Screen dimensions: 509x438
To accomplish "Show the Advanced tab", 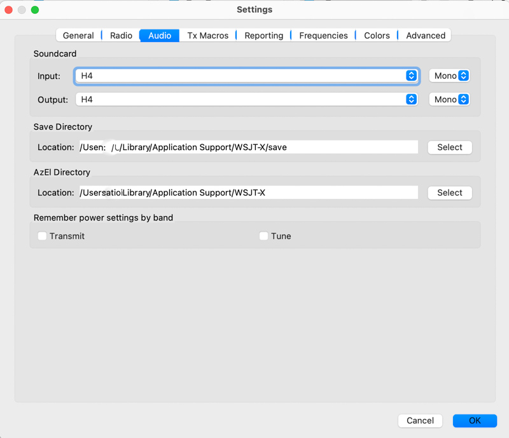I will [x=426, y=36].
